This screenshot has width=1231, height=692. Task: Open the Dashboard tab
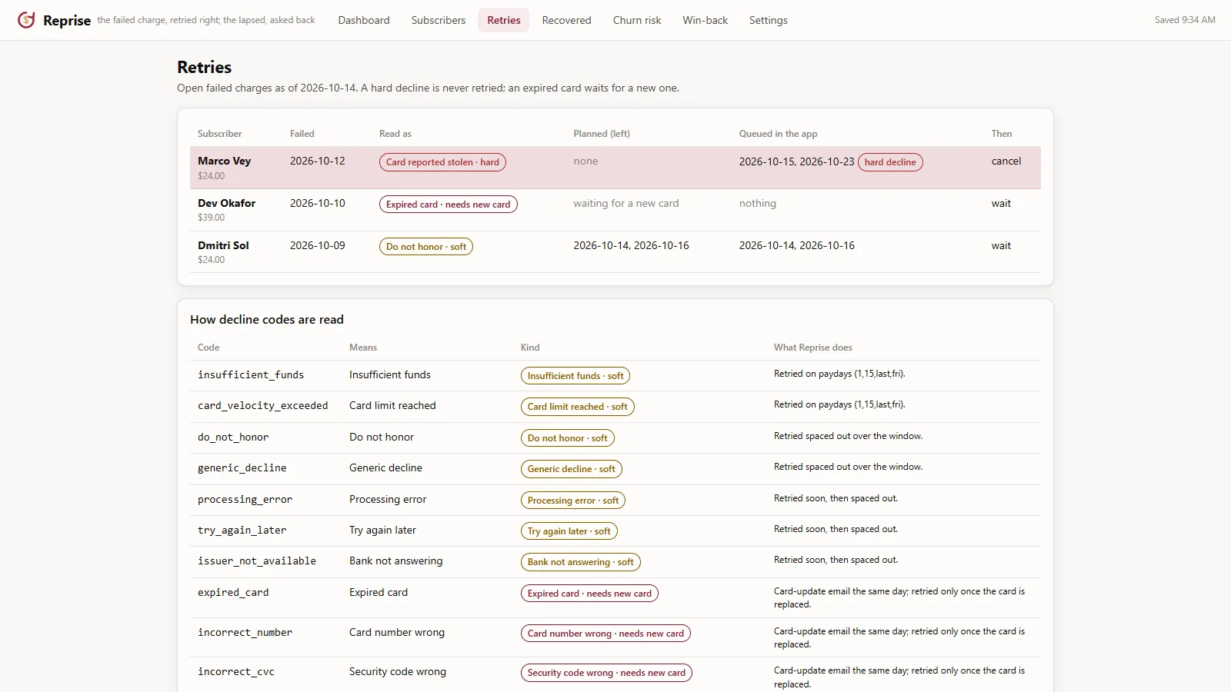364,20
